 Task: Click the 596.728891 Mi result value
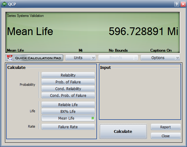(x=143, y=31)
